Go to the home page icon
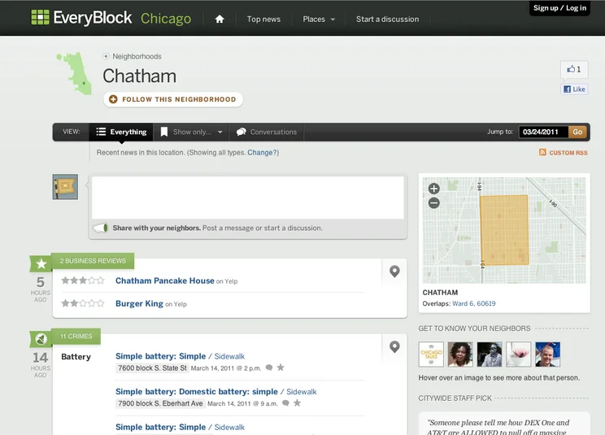605x435 pixels. point(220,19)
